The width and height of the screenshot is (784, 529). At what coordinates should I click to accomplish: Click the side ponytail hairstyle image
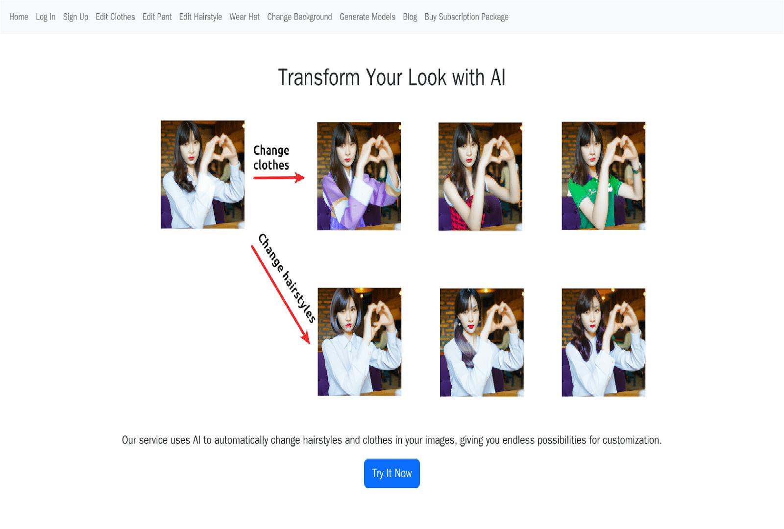[482, 342]
